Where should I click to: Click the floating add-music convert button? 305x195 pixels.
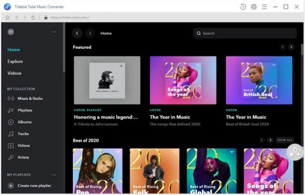point(295,152)
